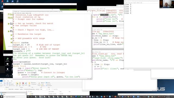Sort by Date modified column header

click(x=51, y=91)
